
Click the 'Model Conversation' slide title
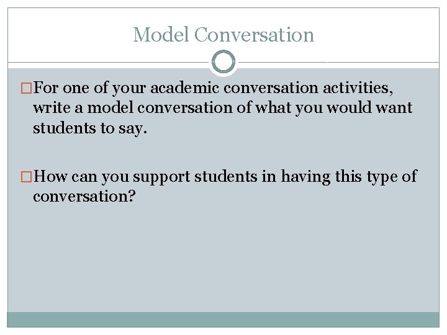coord(223,35)
